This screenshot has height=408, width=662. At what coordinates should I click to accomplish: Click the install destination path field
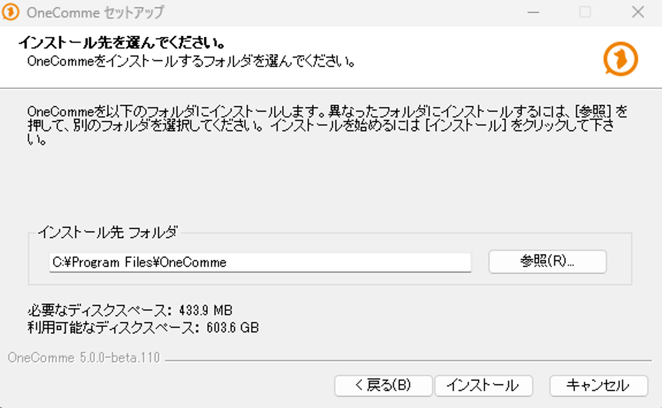[x=260, y=263]
